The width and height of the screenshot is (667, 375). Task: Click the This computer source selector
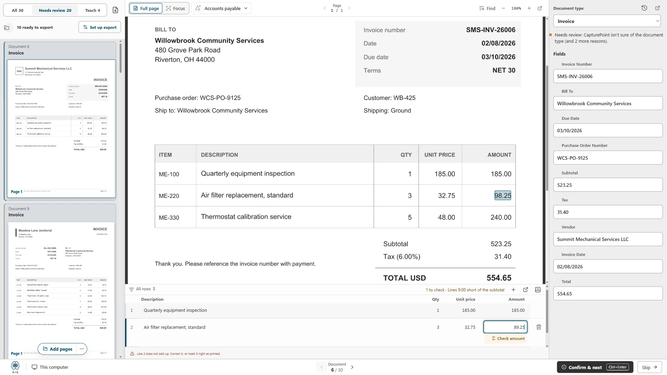tap(50, 367)
